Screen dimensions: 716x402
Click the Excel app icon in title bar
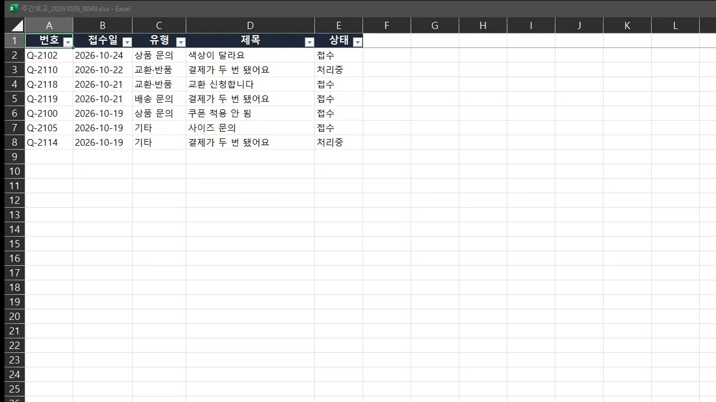point(13,8)
